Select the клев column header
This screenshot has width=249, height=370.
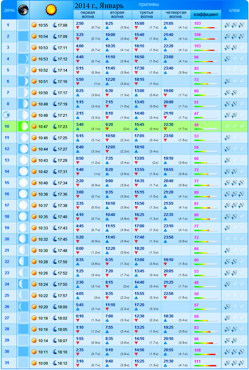[234, 10]
